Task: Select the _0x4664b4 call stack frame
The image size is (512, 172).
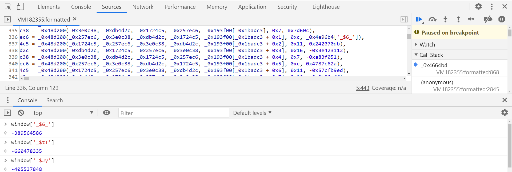Action: [x=434, y=65]
